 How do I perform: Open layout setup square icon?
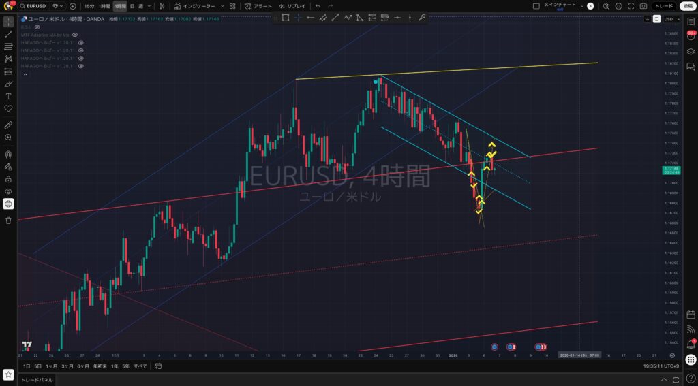[x=536, y=6]
